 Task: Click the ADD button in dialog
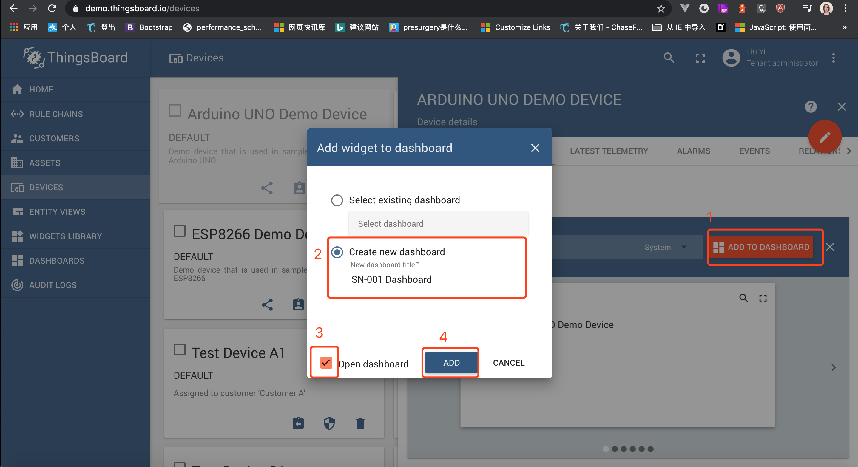(x=451, y=363)
